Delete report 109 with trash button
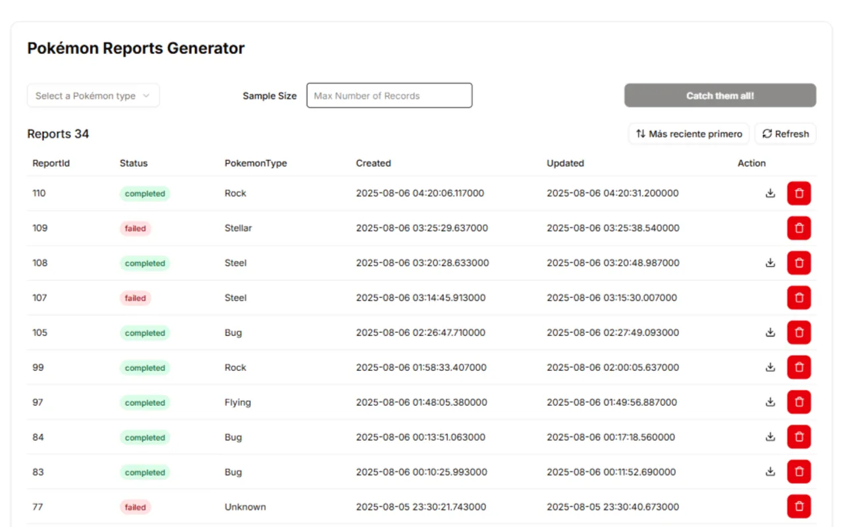The width and height of the screenshot is (843, 527). [x=799, y=228]
